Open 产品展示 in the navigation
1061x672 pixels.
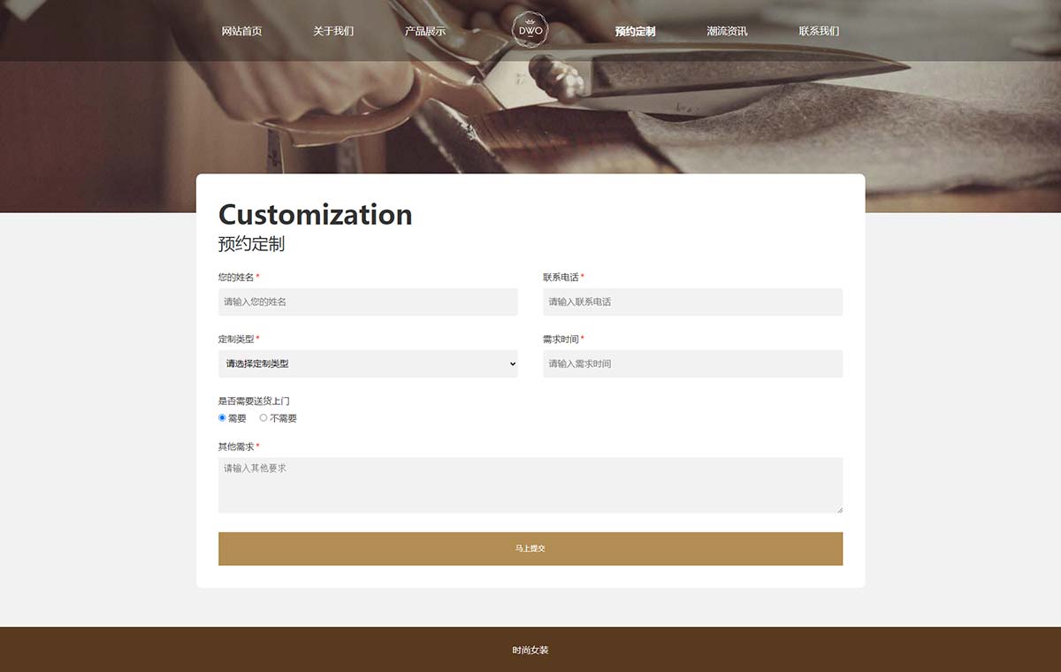[425, 31]
